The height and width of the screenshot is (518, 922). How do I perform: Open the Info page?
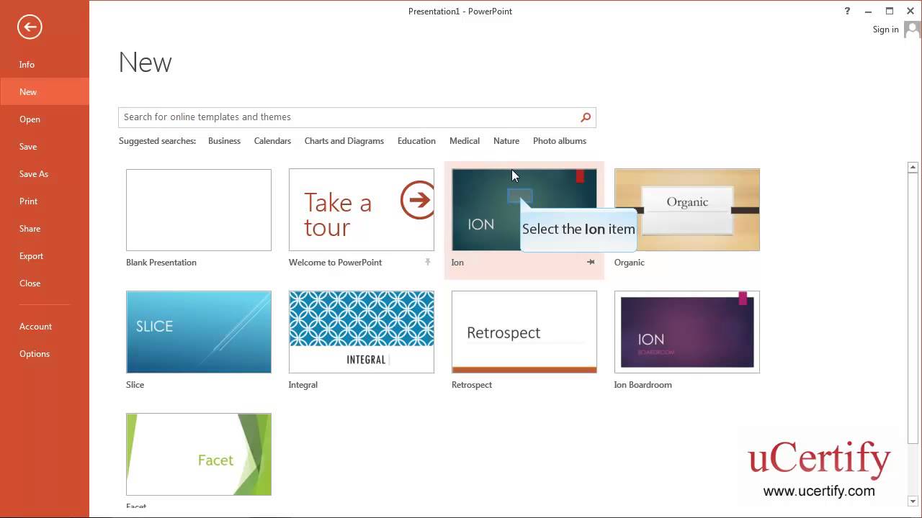click(x=27, y=65)
